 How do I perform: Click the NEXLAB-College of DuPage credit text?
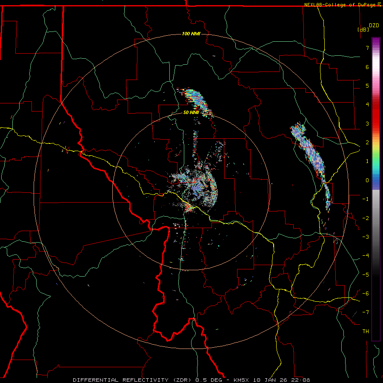[341, 5]
